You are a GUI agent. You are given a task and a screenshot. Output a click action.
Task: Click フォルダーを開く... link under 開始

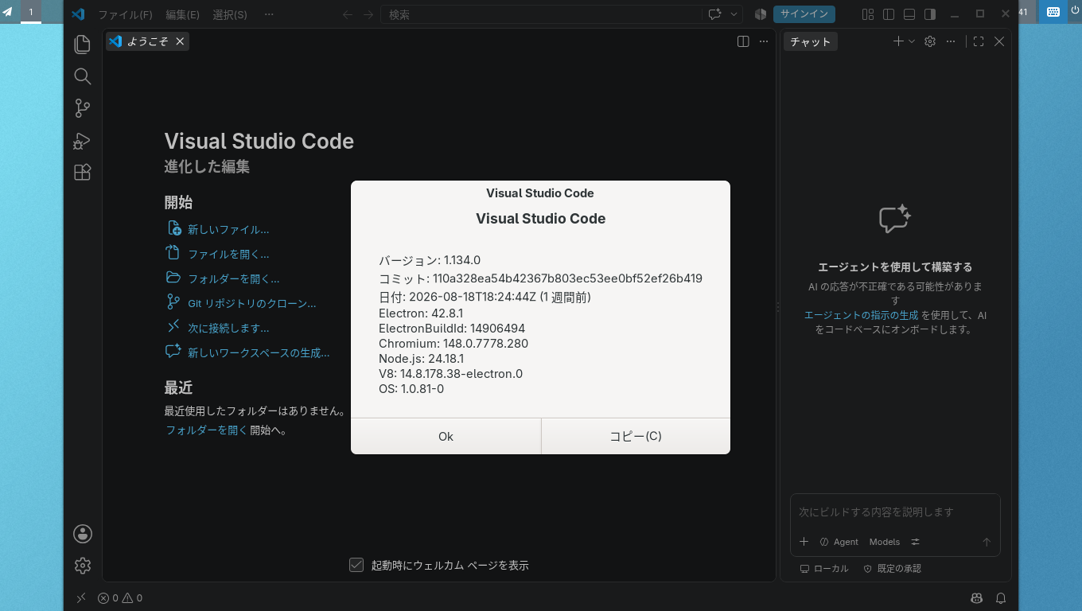coord(233,279)
